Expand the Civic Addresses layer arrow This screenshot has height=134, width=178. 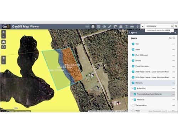[x=131, y=55]
